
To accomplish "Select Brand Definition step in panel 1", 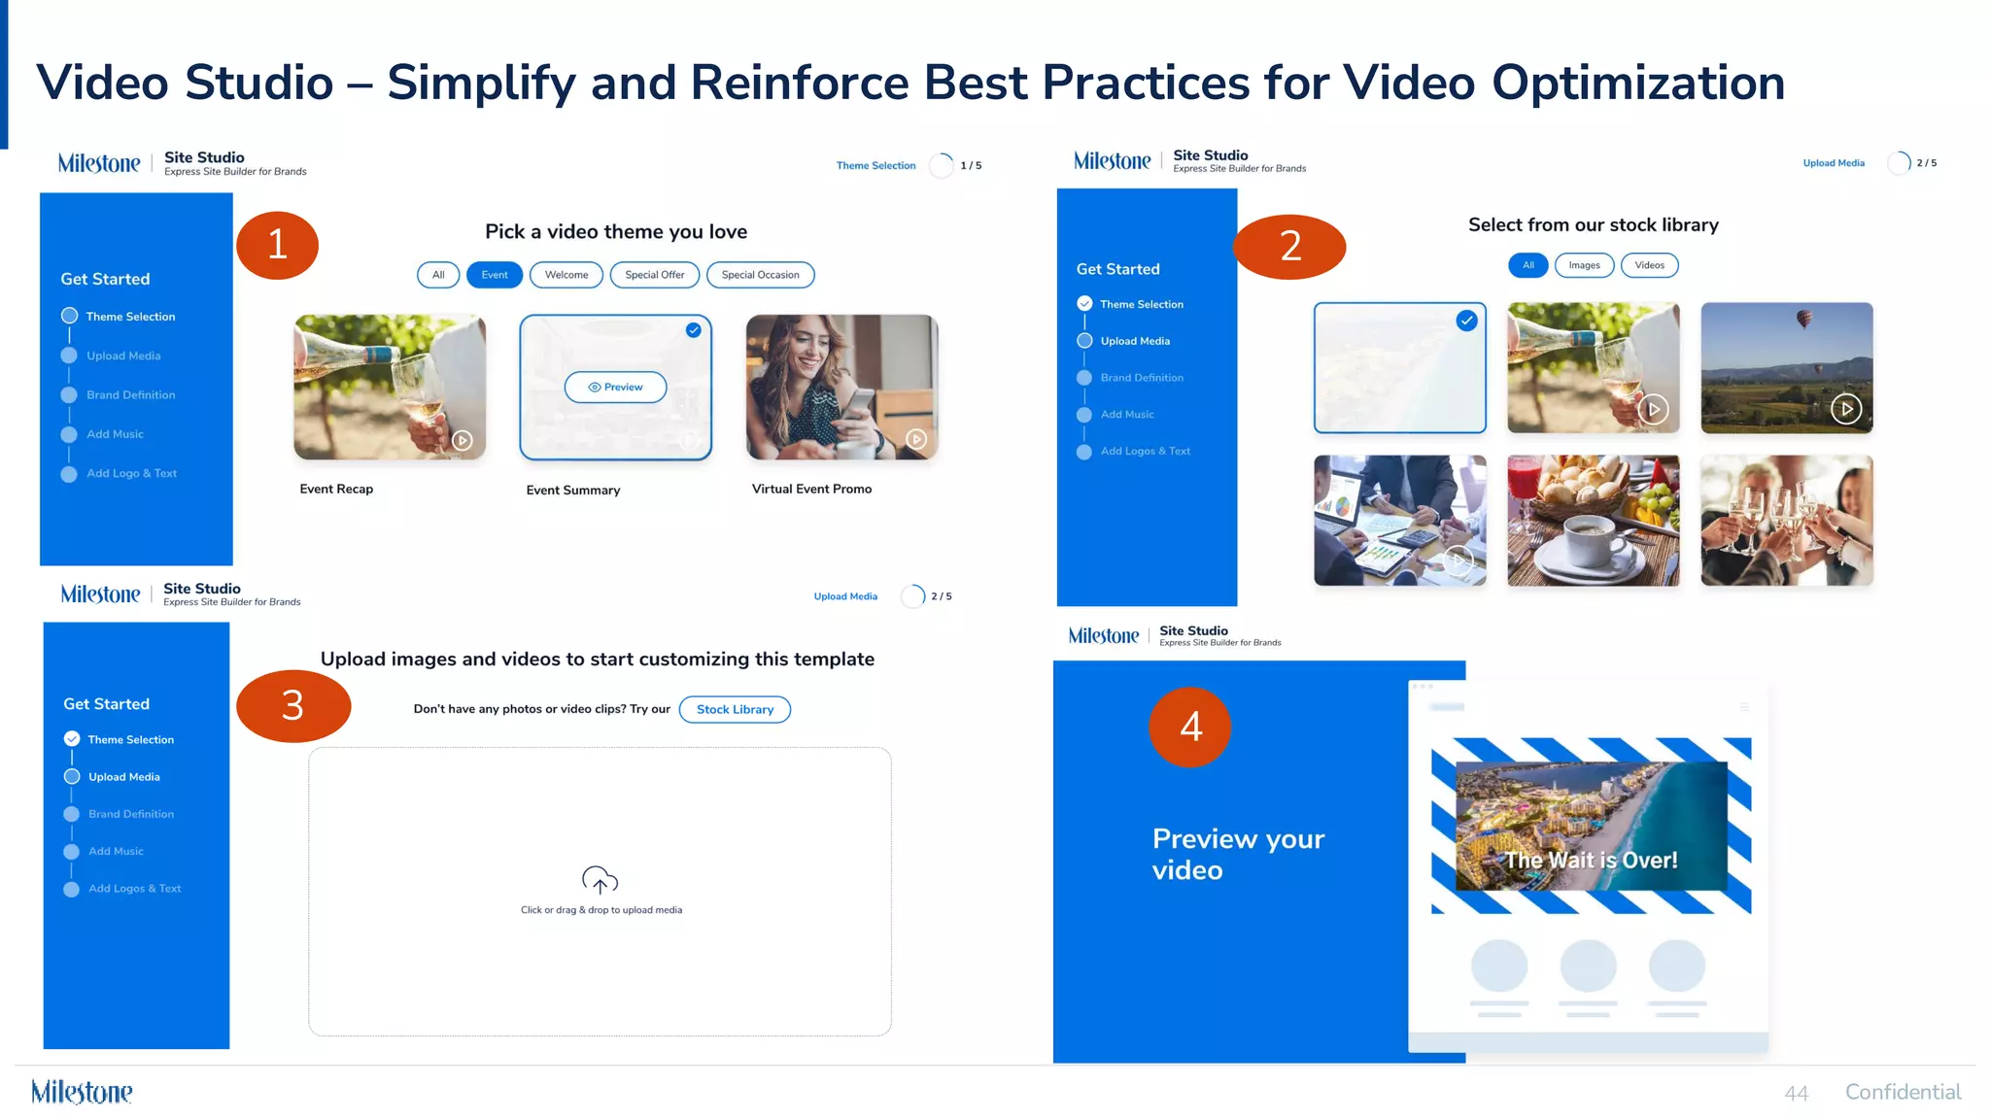I will pyautogui.click(x=120, y=395).
